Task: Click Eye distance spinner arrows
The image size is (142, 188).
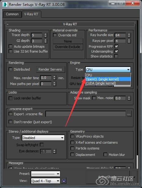Action: coord(54,151)
